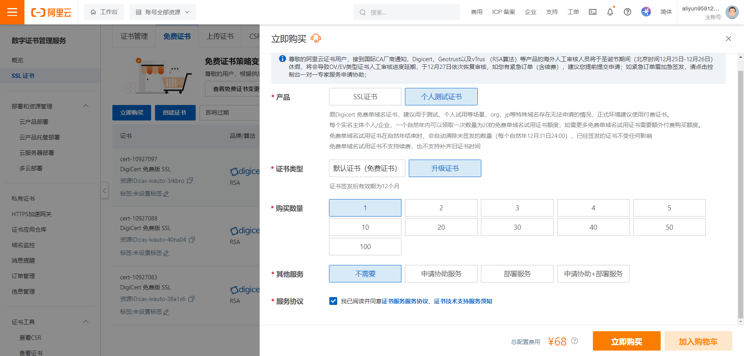This screenshot has width=744, height=356.
Task: Collapse the left sidebar handle
Action: click(105, 191)
